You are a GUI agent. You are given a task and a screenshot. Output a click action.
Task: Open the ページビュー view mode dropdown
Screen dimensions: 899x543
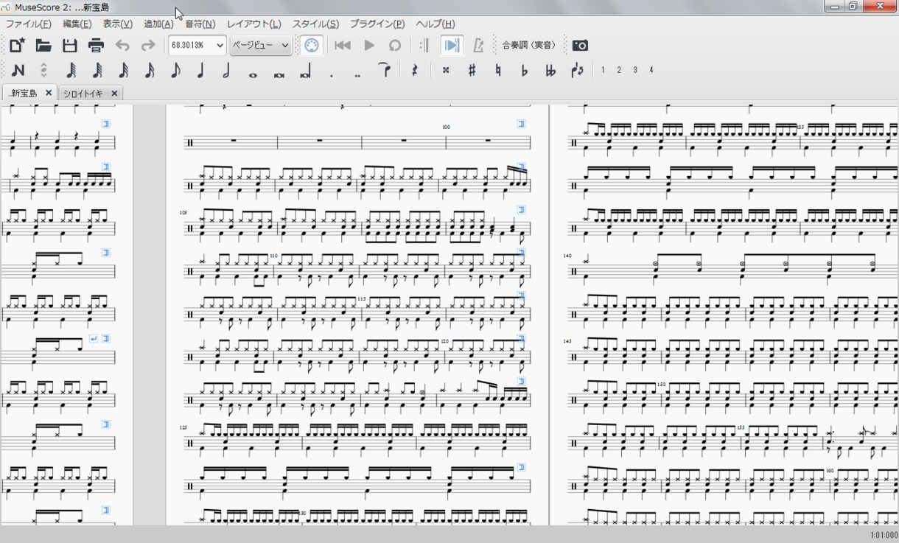(261, 46)
